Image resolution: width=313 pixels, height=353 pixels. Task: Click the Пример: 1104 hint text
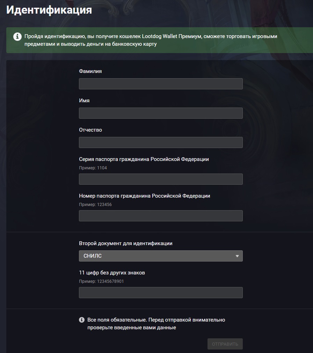click(93, 168)
